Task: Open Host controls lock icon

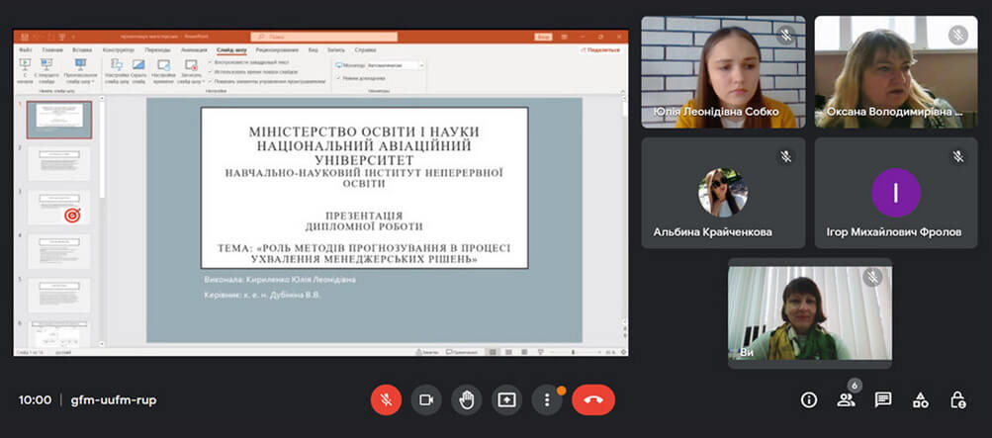Action: [957, 399]
